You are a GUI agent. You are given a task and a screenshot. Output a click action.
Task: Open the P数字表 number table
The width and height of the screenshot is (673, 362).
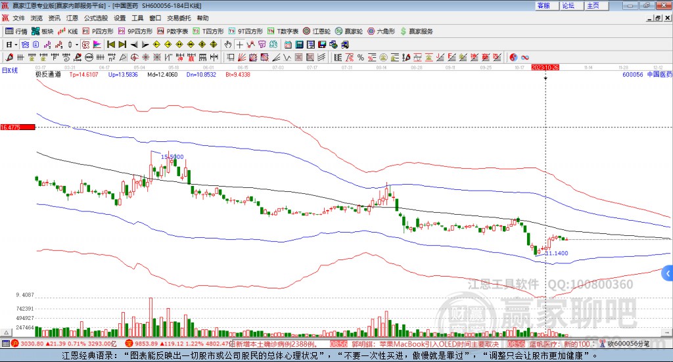tap(173, 32)
